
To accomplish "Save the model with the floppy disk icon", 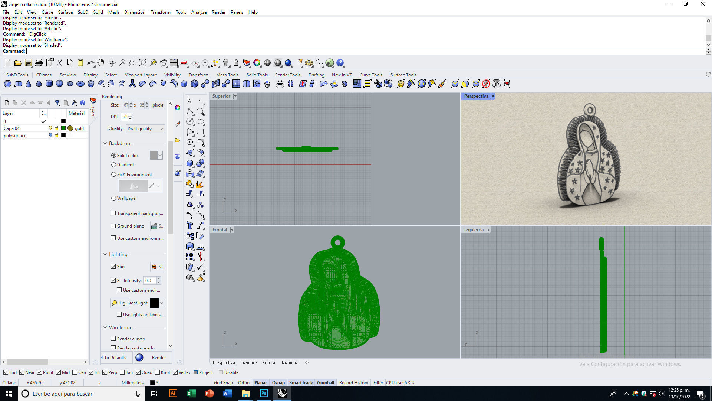I will 29,63.
